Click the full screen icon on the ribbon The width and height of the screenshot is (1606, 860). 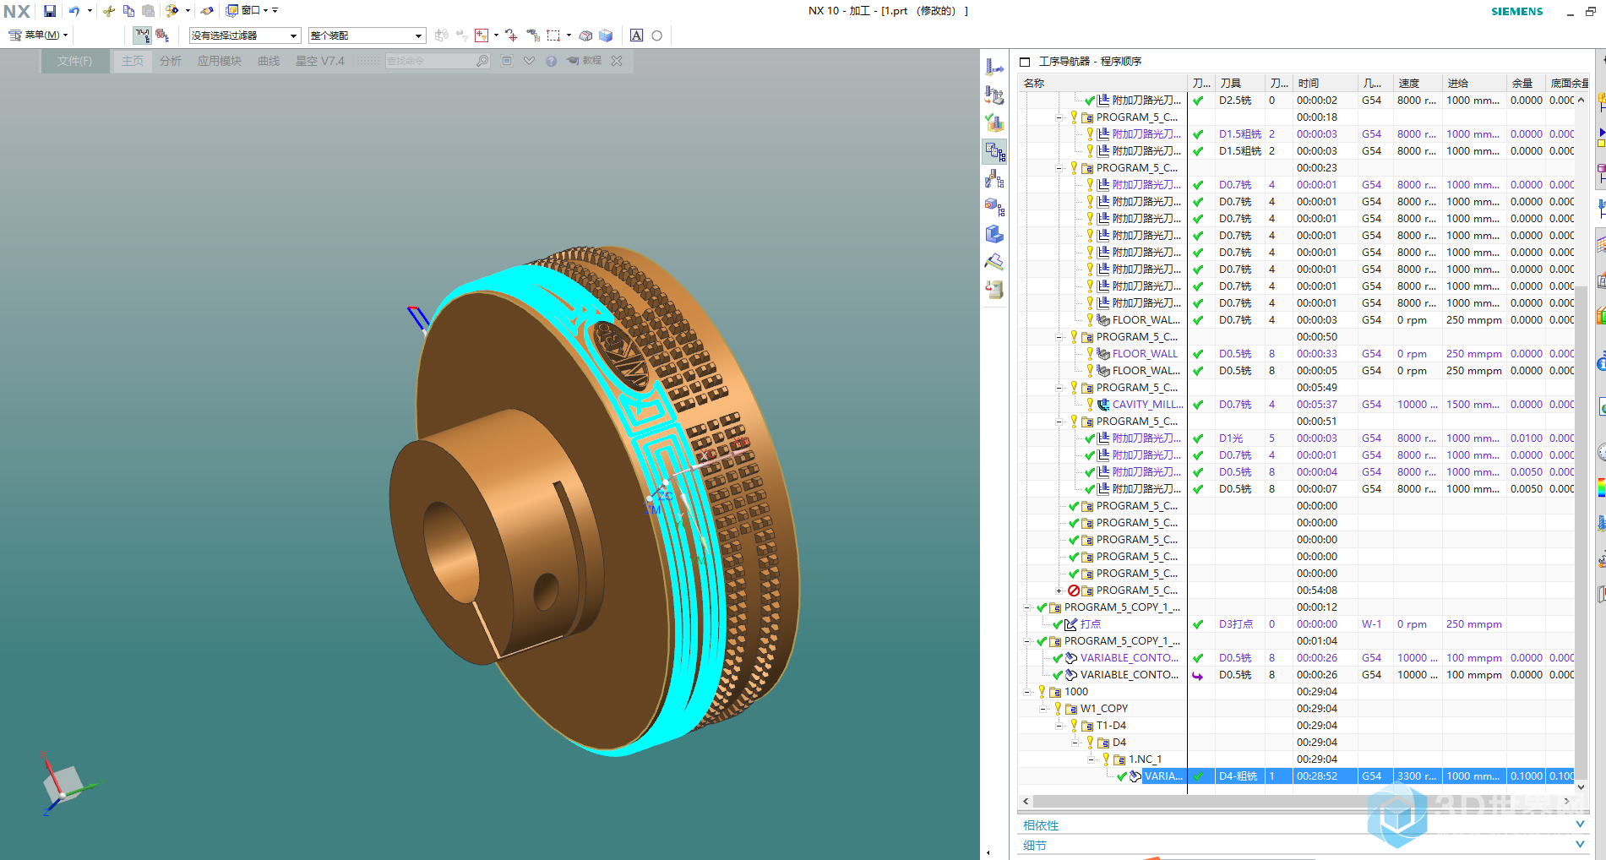(507, 61)
